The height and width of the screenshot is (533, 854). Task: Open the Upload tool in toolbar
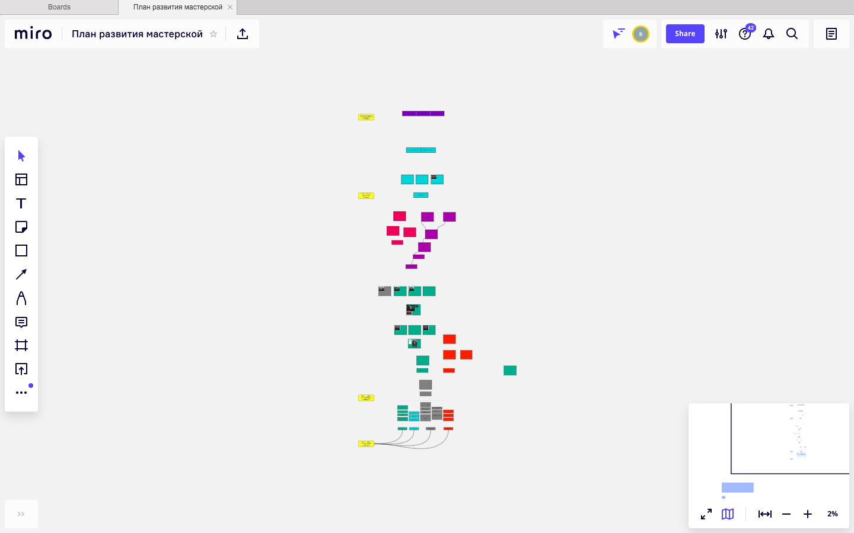pos(21,369)
